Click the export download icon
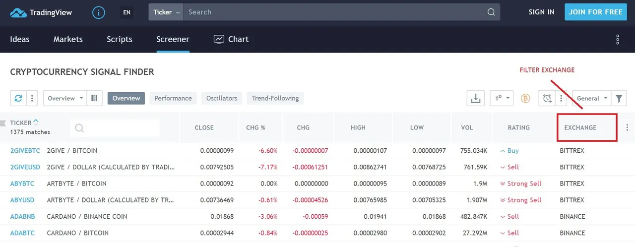This screenshot has width=635, height=247. [476, 98]
